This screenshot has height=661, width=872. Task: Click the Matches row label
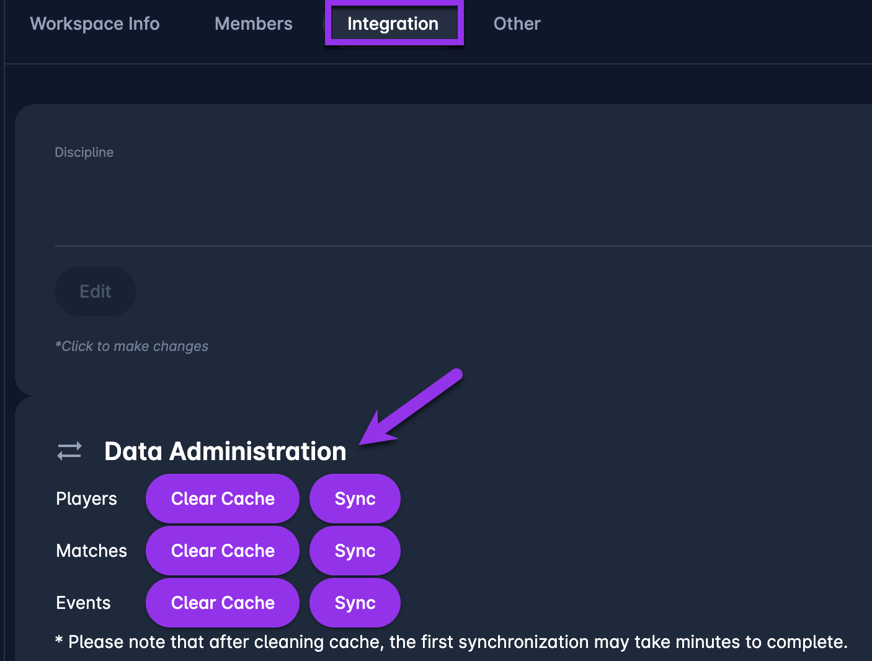pyautogui.click(x=91, y=551)
